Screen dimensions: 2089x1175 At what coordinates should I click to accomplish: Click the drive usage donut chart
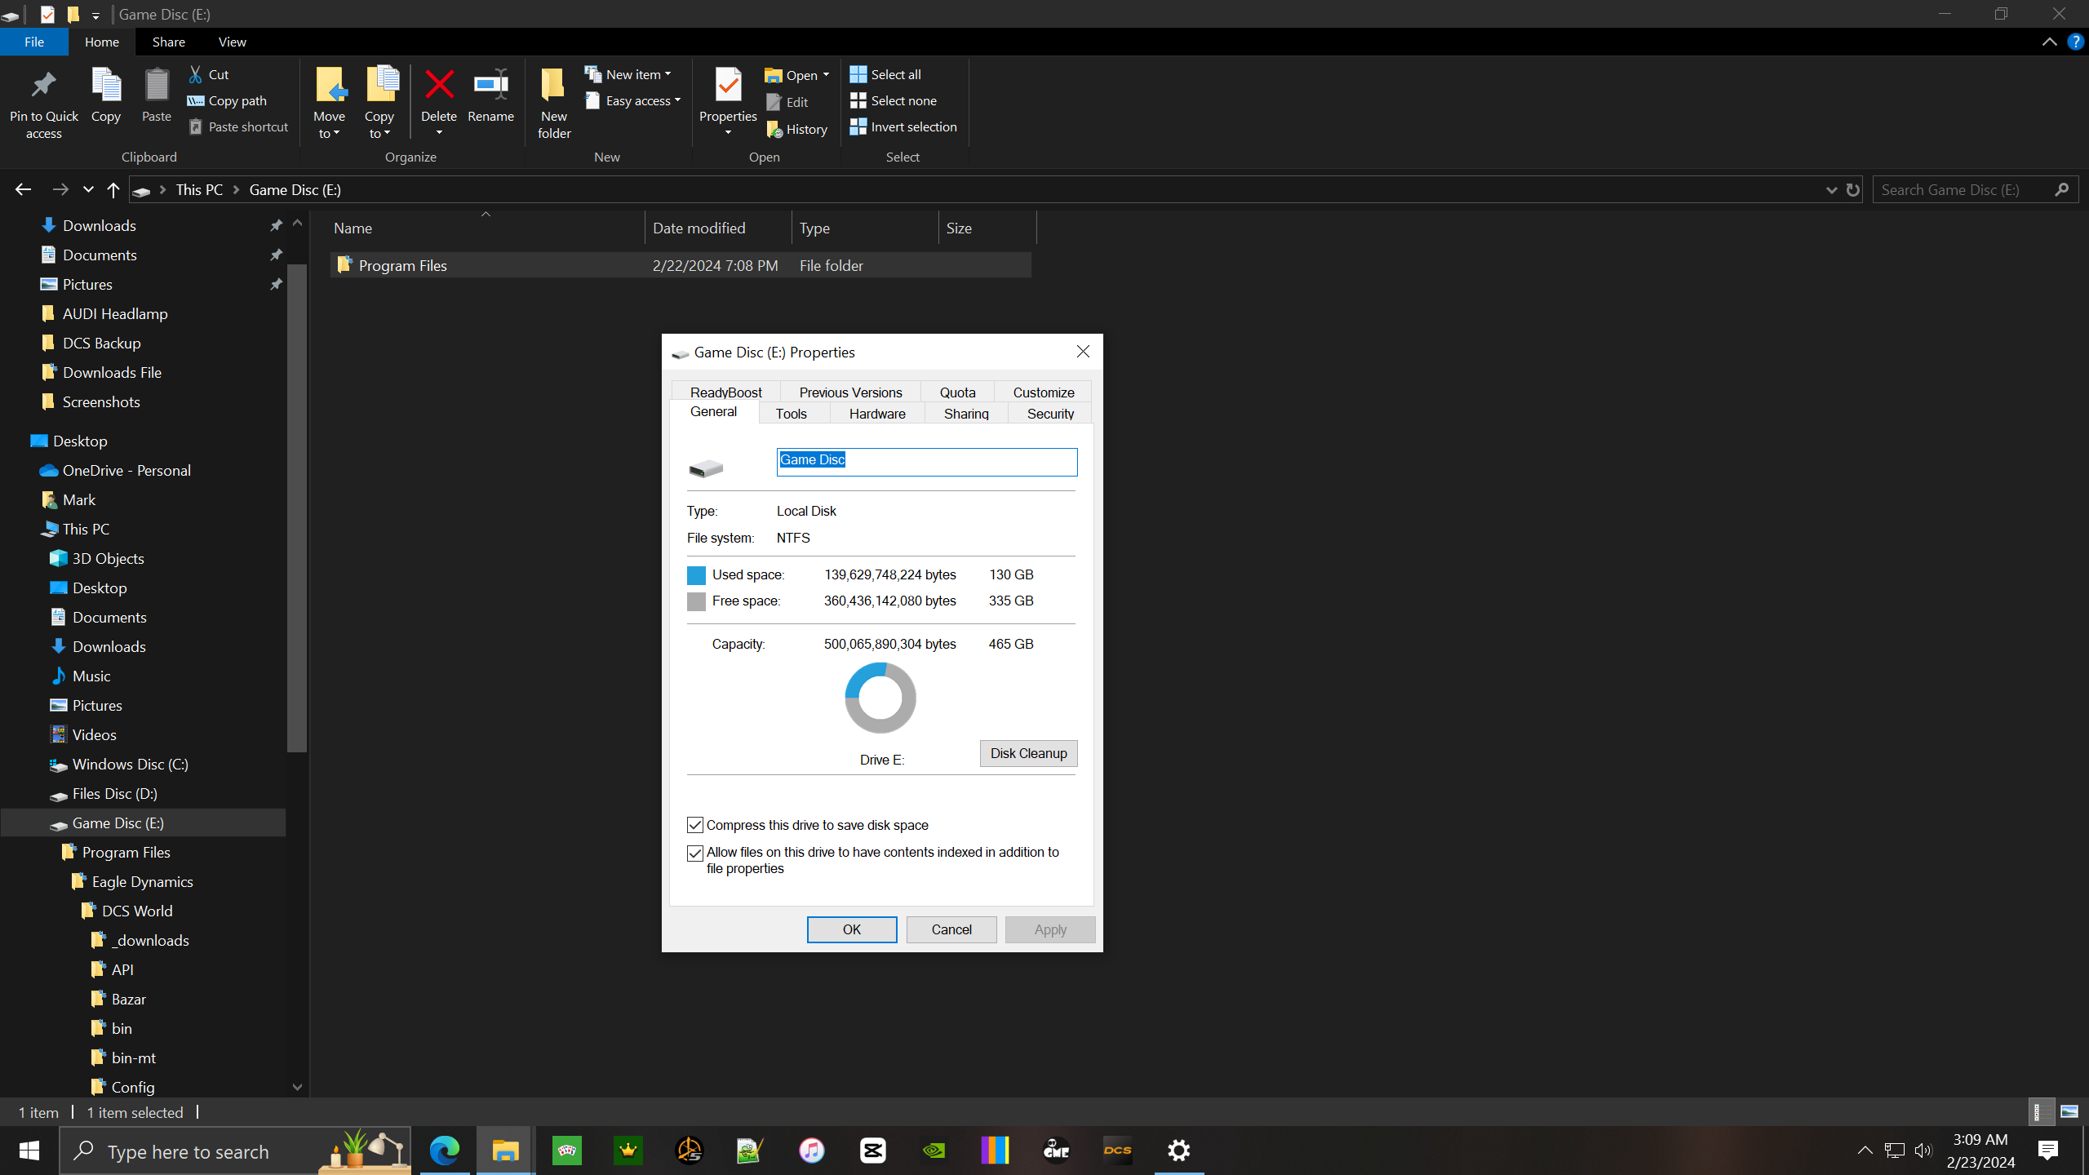880,698
